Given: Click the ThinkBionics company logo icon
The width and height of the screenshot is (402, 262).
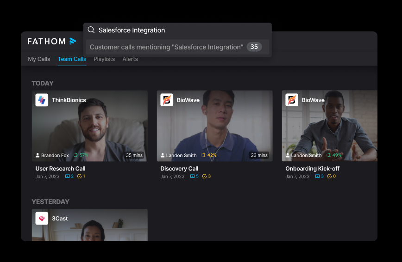Looking at the screenshot, I should click(x=42, y=100).
